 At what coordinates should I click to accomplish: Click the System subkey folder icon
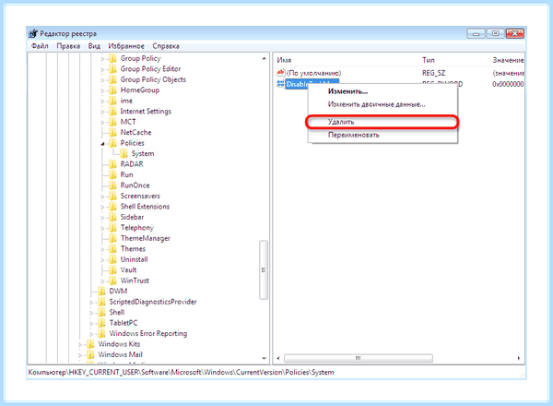(x=124, y=154)
